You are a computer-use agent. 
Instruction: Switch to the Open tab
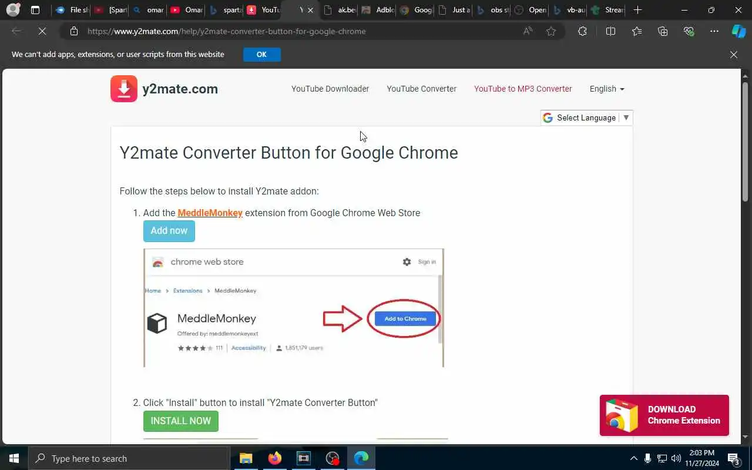531,10
